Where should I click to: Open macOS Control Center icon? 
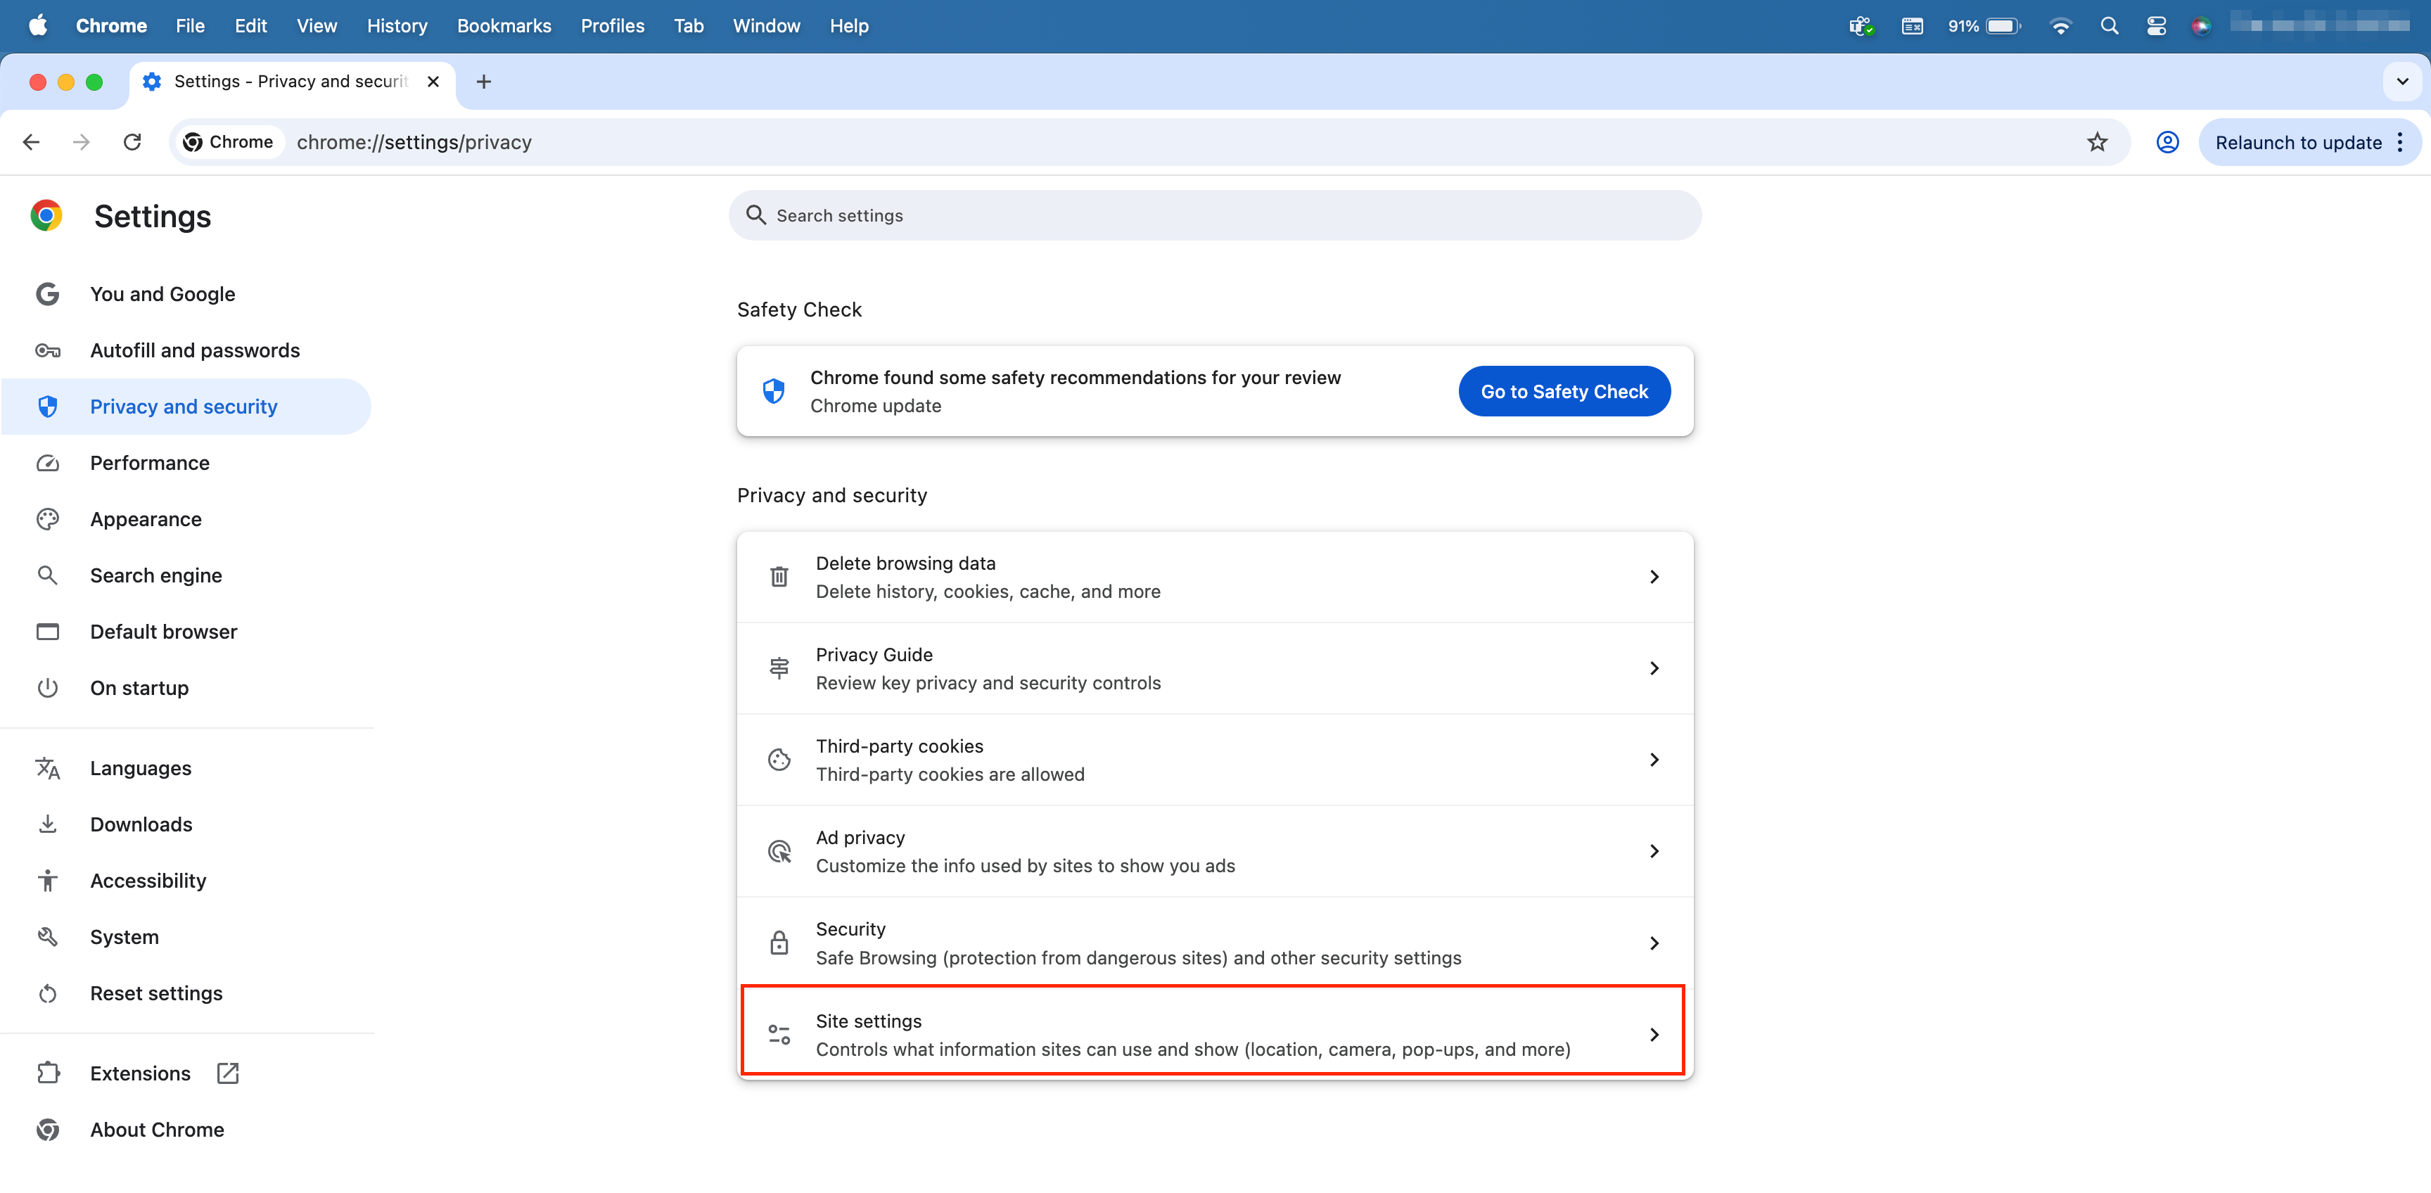point(2155,27)
